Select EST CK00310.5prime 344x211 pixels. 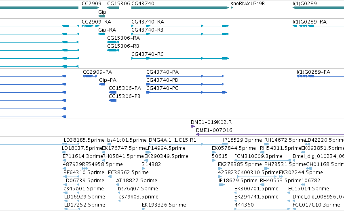(x=258, y=173)
